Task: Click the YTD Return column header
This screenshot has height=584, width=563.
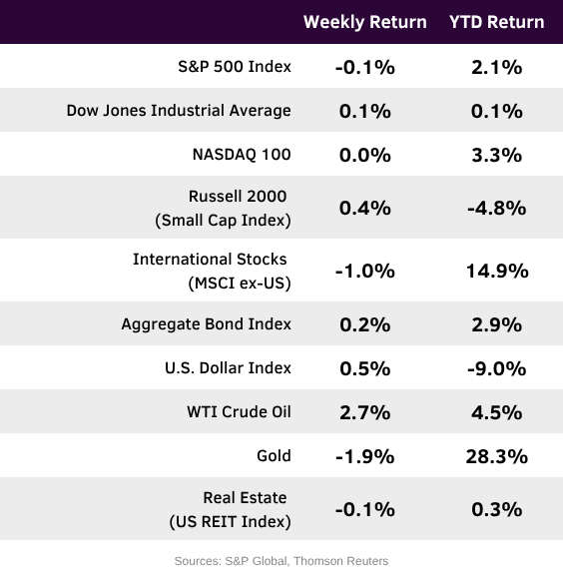Action: point(497,22)
